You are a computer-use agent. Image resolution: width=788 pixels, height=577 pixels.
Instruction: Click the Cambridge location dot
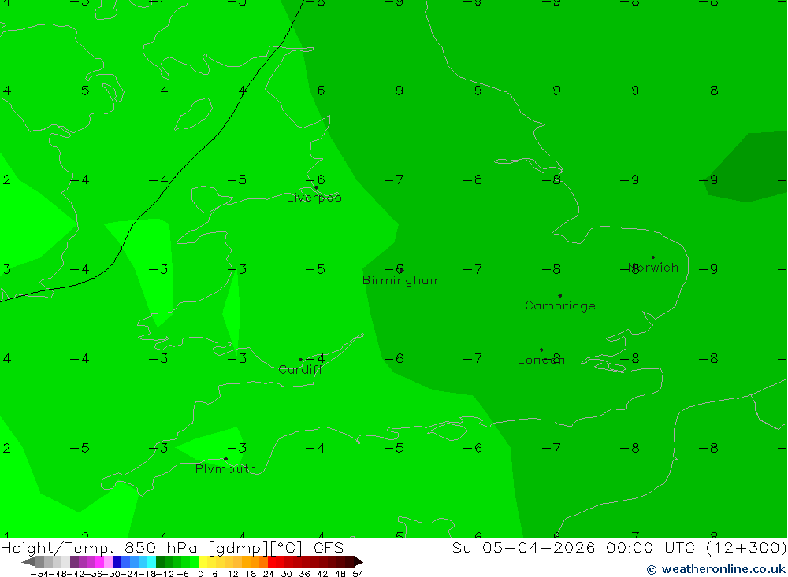[559, 296]
